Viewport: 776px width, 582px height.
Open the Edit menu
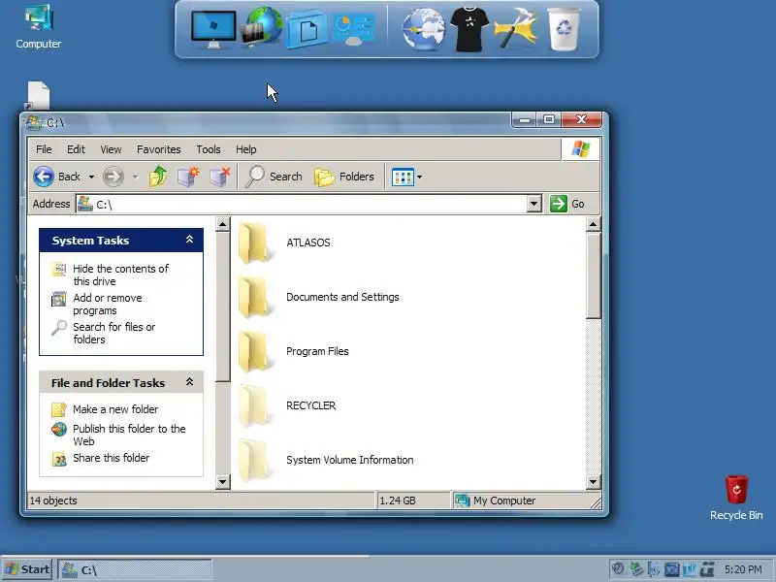[76, 149]
